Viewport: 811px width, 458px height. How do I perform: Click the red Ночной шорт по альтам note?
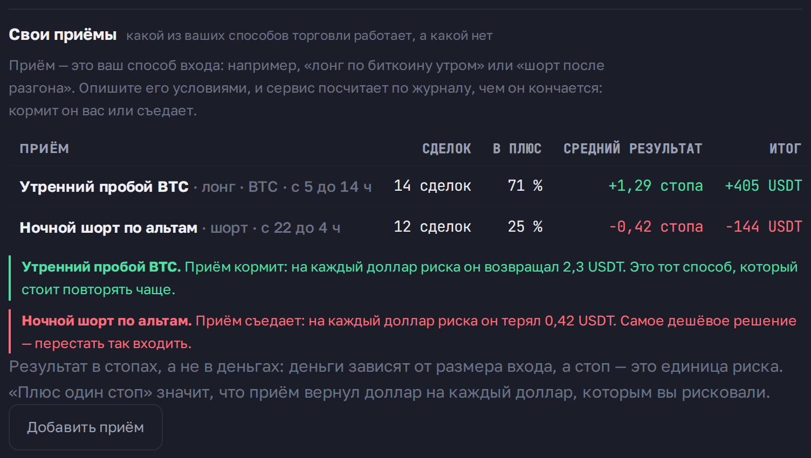405,332
